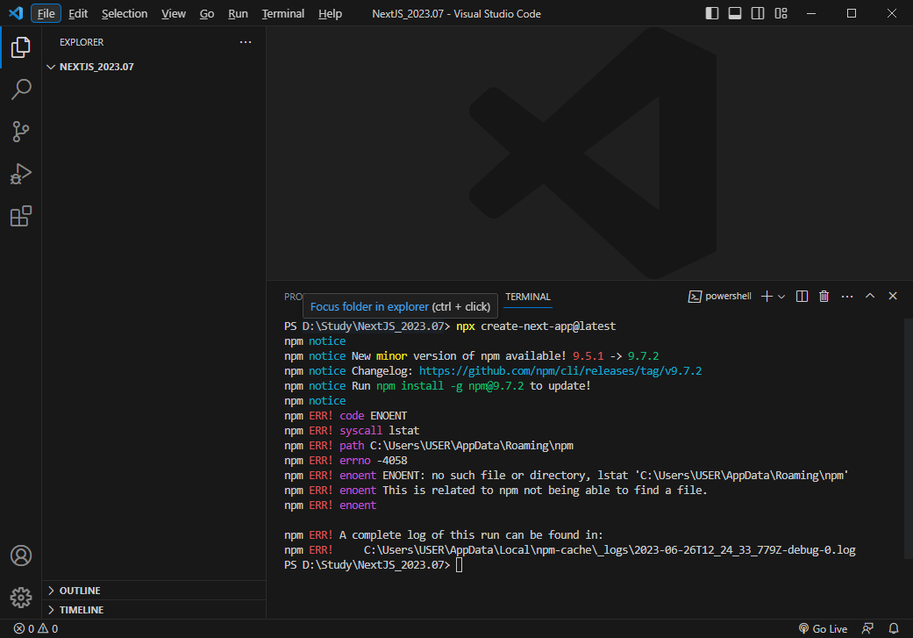This screenshot has width=913, height=638.
Task: Click the VS Code logo icon
Action: (16, 13)
